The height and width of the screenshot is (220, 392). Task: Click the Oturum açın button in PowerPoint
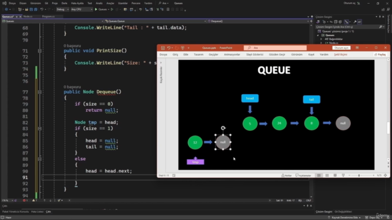pos(341,48)
